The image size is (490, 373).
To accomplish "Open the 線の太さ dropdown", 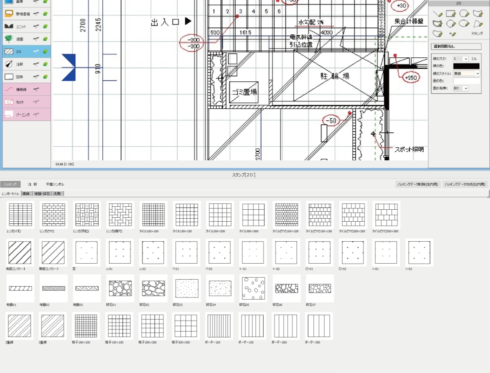I will tap(466, 59).
